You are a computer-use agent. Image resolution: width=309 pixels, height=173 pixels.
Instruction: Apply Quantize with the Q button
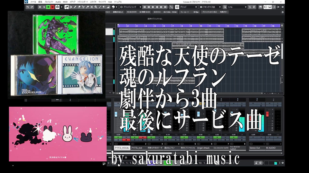click(x=225, y=7)
